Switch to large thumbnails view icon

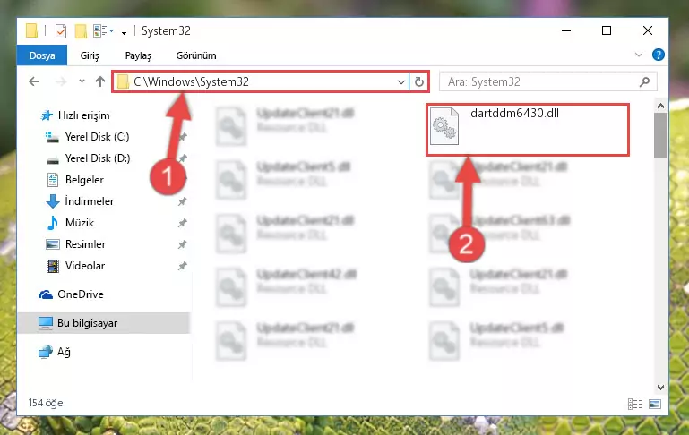655,404
